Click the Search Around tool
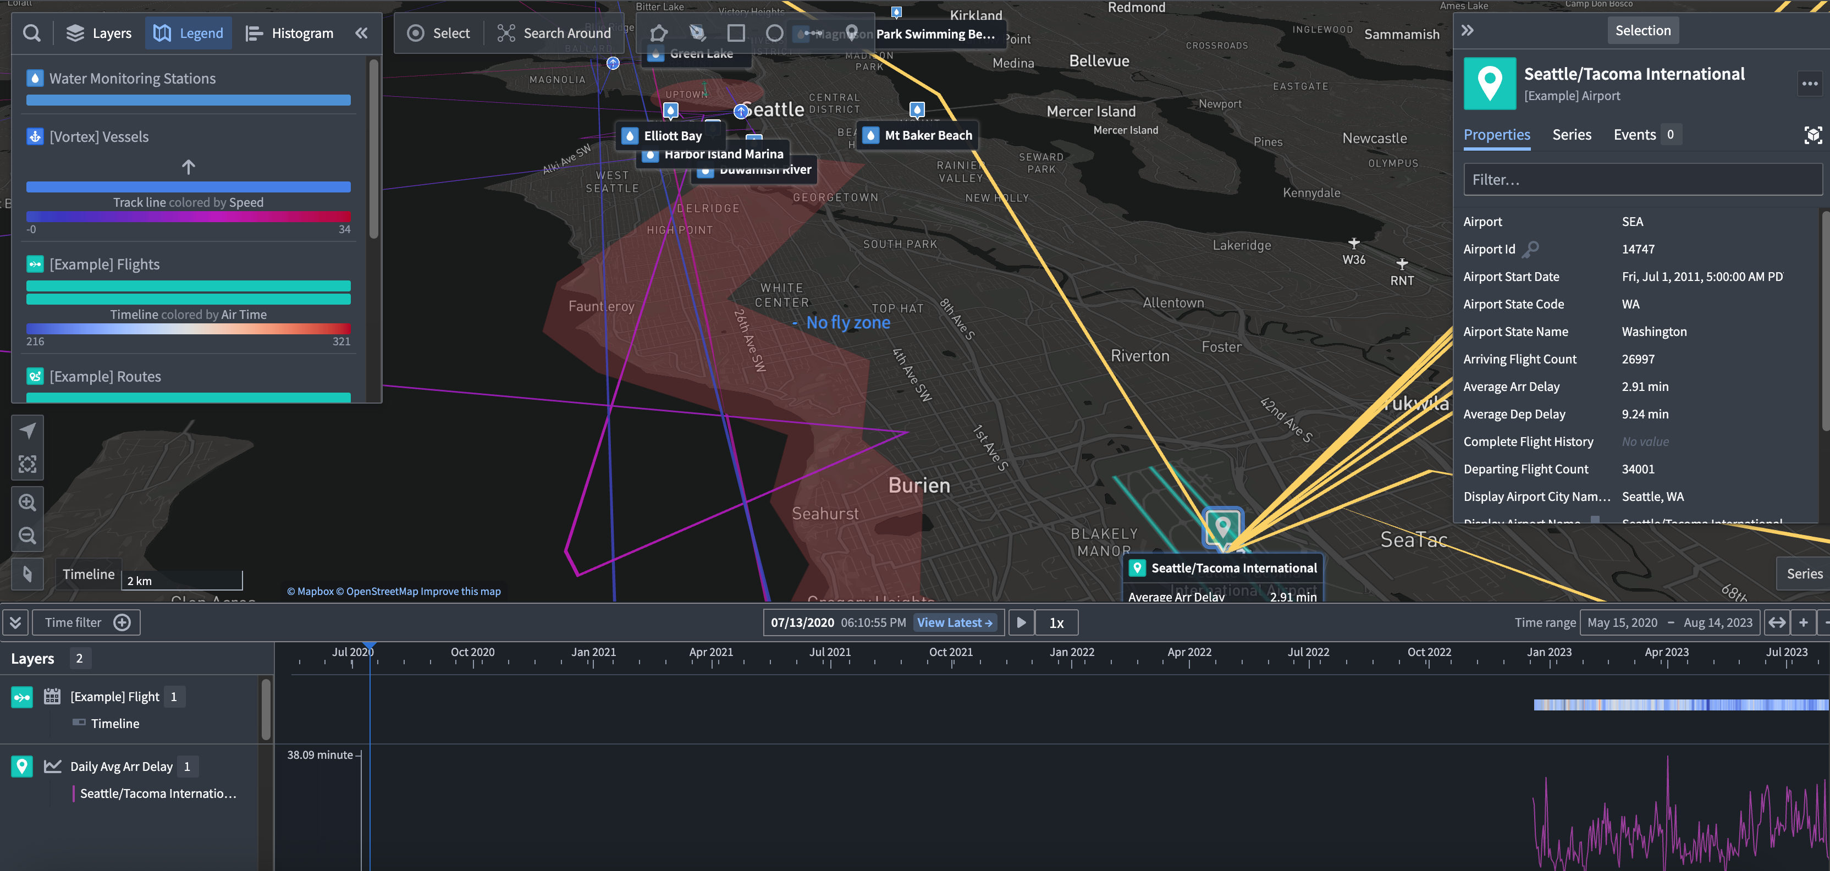The width and height of the screenshot is (1830, 871). point(553,34)
